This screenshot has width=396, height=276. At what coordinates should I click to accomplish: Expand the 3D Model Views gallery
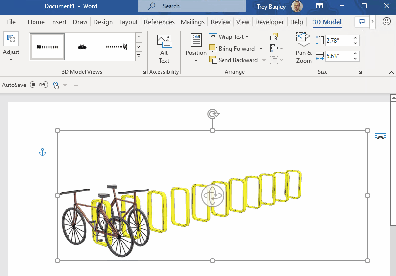pos(138,57)
